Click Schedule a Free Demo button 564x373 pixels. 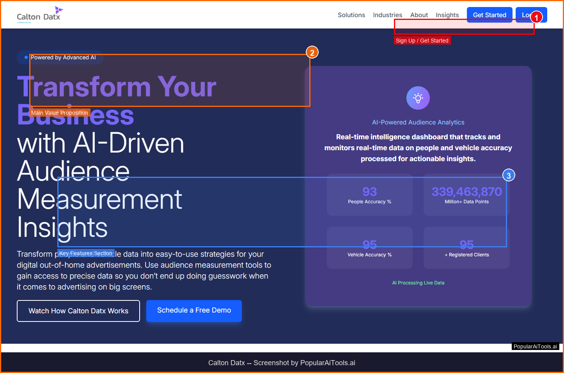pyautogui.click(x=194, y=311)
